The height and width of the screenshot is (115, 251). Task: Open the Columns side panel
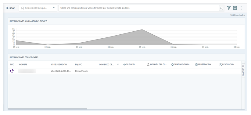coord(243,71)
